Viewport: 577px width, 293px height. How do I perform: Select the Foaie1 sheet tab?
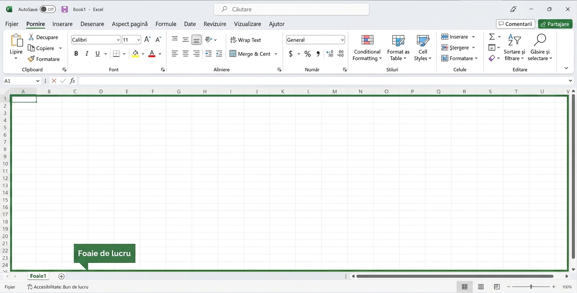[x=38, y=276]
